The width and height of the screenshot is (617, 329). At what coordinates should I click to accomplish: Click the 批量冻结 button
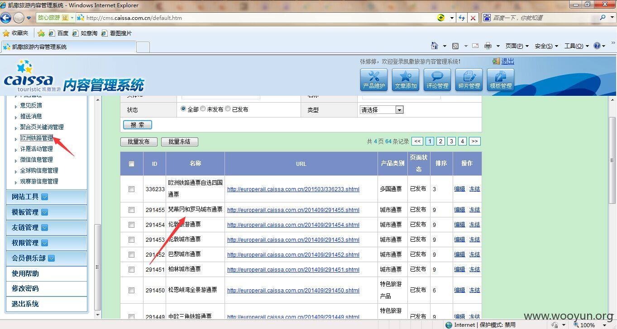(x=179, y=141)
